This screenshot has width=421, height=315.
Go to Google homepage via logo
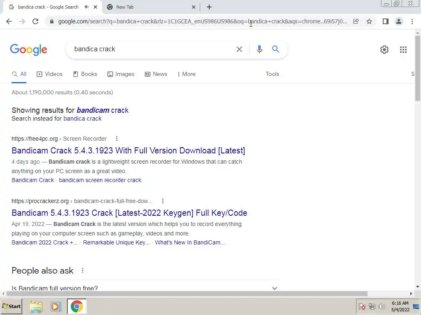(x=28, y=50)
